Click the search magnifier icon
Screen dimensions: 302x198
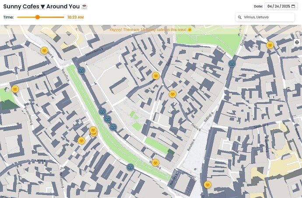[x=239, y=17]
